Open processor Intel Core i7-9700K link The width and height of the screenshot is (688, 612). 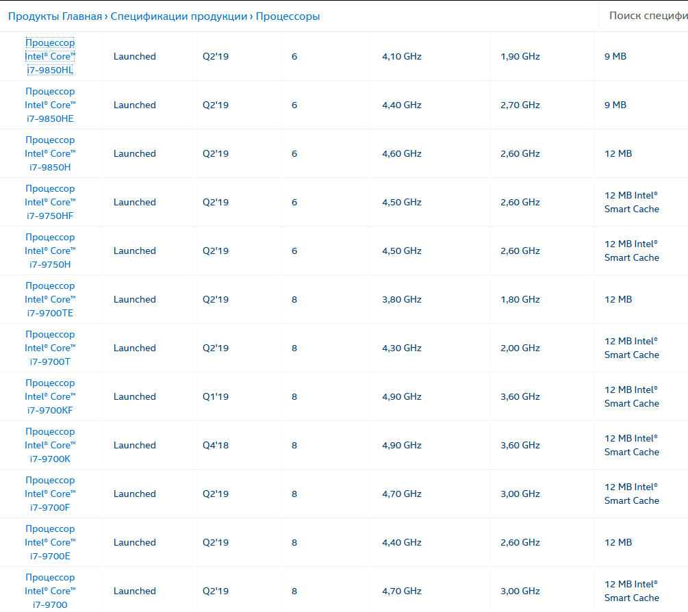click(50, 445)
